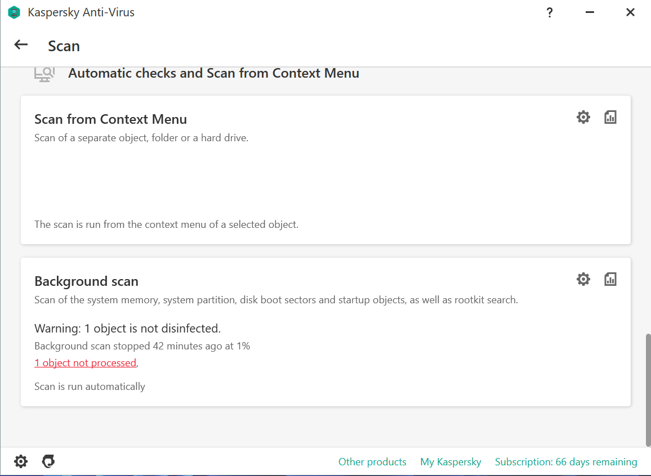The image size is (651, 476).
Task: Select the Scan from Context Menu heading
Action: point(110,119)
